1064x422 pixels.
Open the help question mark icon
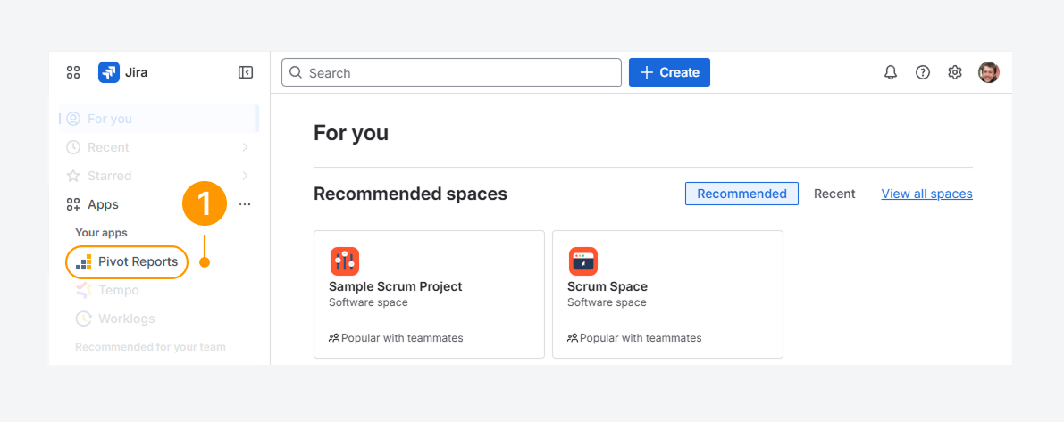tap(923, 72)
